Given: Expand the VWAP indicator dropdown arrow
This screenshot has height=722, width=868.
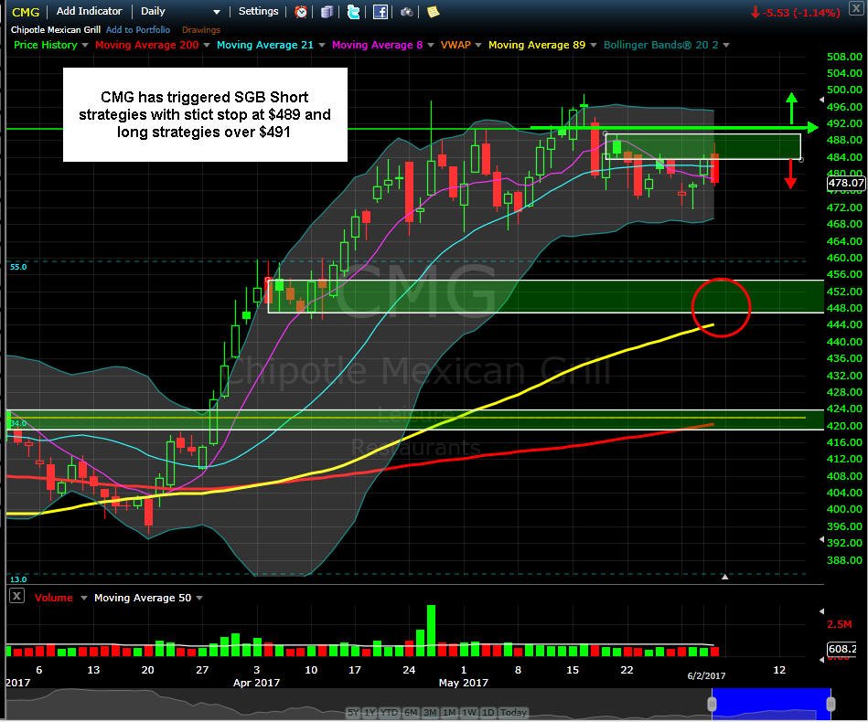Looking at the screenshot, I should (478, 45).
